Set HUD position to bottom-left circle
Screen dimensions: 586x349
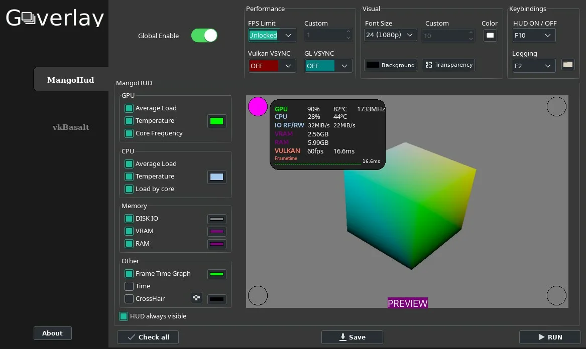tap(258, 295)
